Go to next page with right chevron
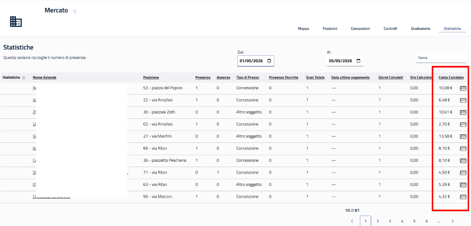This screenshot has width=471, height=226. point(452,221)
